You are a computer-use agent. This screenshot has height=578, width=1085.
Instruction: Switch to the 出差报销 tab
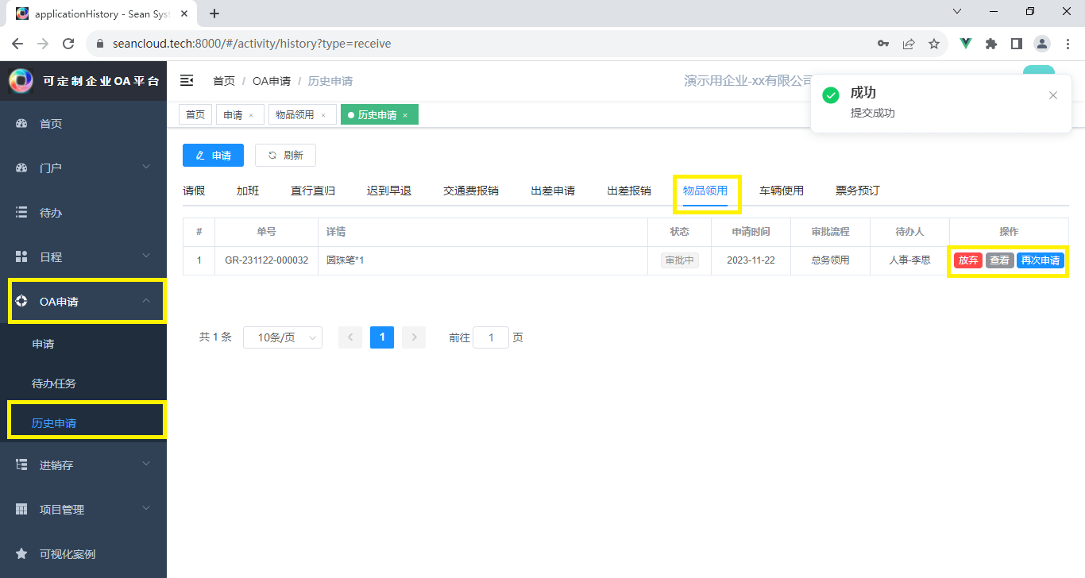pyautogui.click(x=629, y=191)
